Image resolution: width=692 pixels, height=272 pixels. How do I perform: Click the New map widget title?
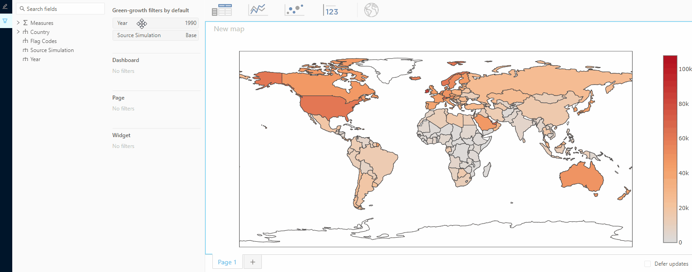(229, 29)
